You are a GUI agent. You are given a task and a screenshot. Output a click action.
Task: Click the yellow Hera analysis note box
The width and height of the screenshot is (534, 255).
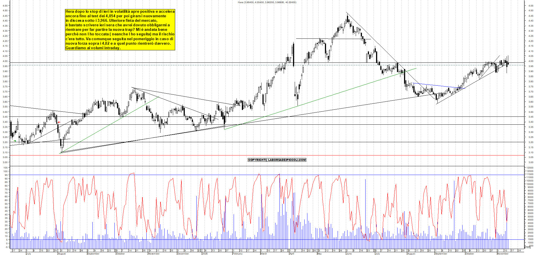120,30
